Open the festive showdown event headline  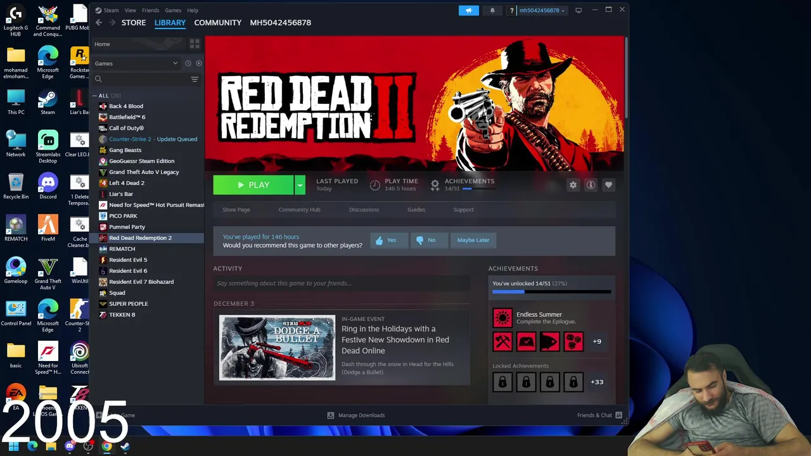coord(395,339)
